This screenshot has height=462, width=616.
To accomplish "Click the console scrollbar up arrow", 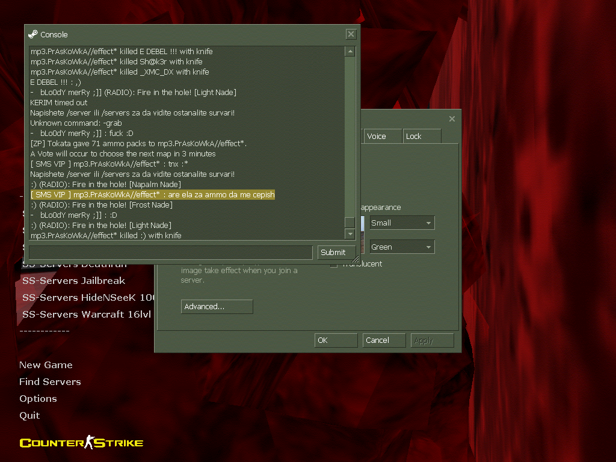I will tap(350, 52).
